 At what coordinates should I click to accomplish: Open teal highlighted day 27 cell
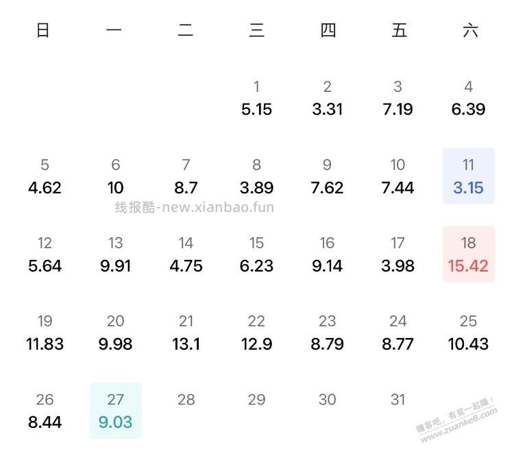[115, 411]
